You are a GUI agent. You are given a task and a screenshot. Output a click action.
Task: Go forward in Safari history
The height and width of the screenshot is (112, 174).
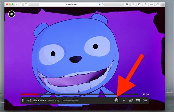click(20, 4)
